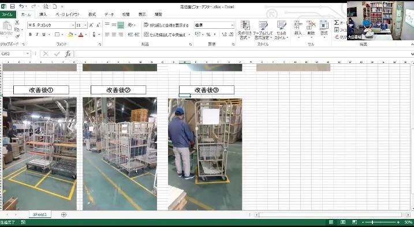Open the File tab
Image resolution: width=414 pixels, height=227 pixels.
coord(8,14)
